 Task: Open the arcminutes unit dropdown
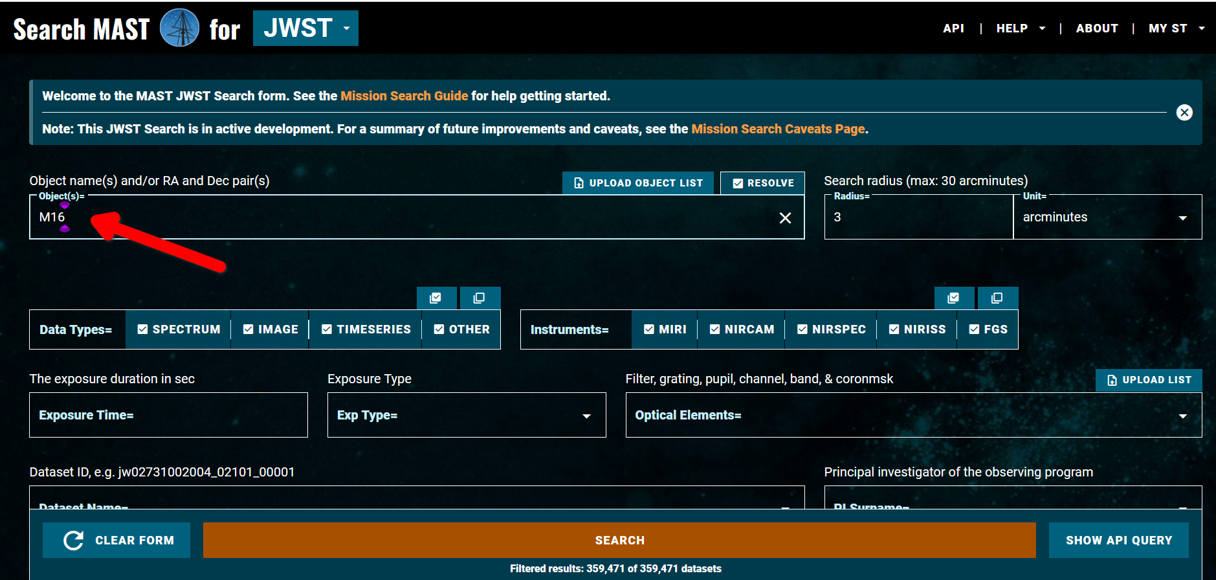click(1108, 217)
